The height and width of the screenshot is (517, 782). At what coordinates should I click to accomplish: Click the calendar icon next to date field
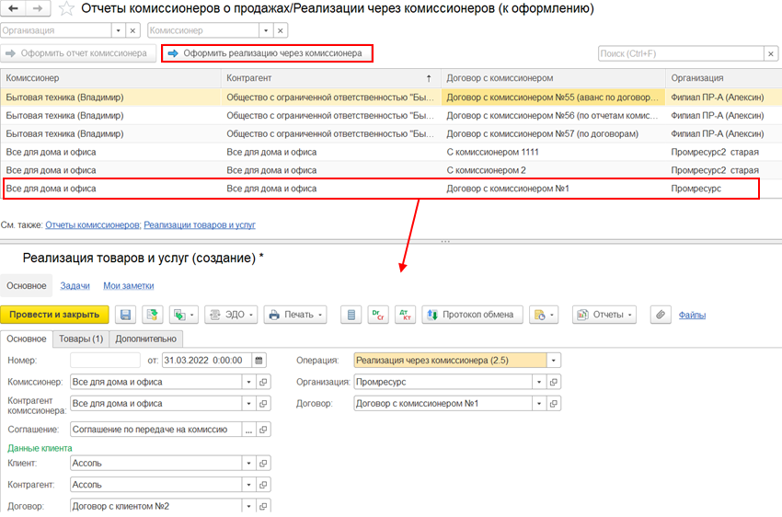pyautogui.click(x=259, y=360)
